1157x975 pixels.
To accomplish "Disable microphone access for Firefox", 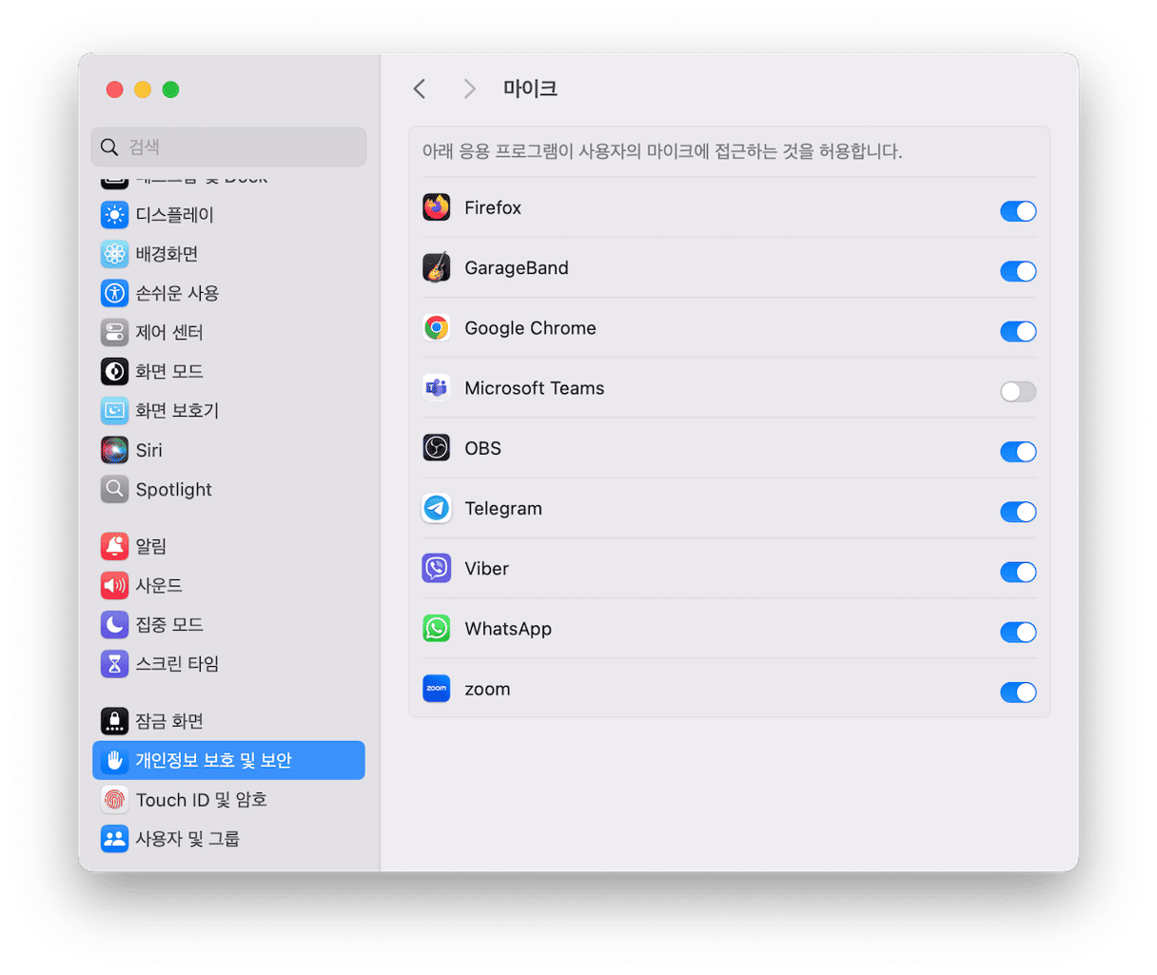I will point(1017,211).
